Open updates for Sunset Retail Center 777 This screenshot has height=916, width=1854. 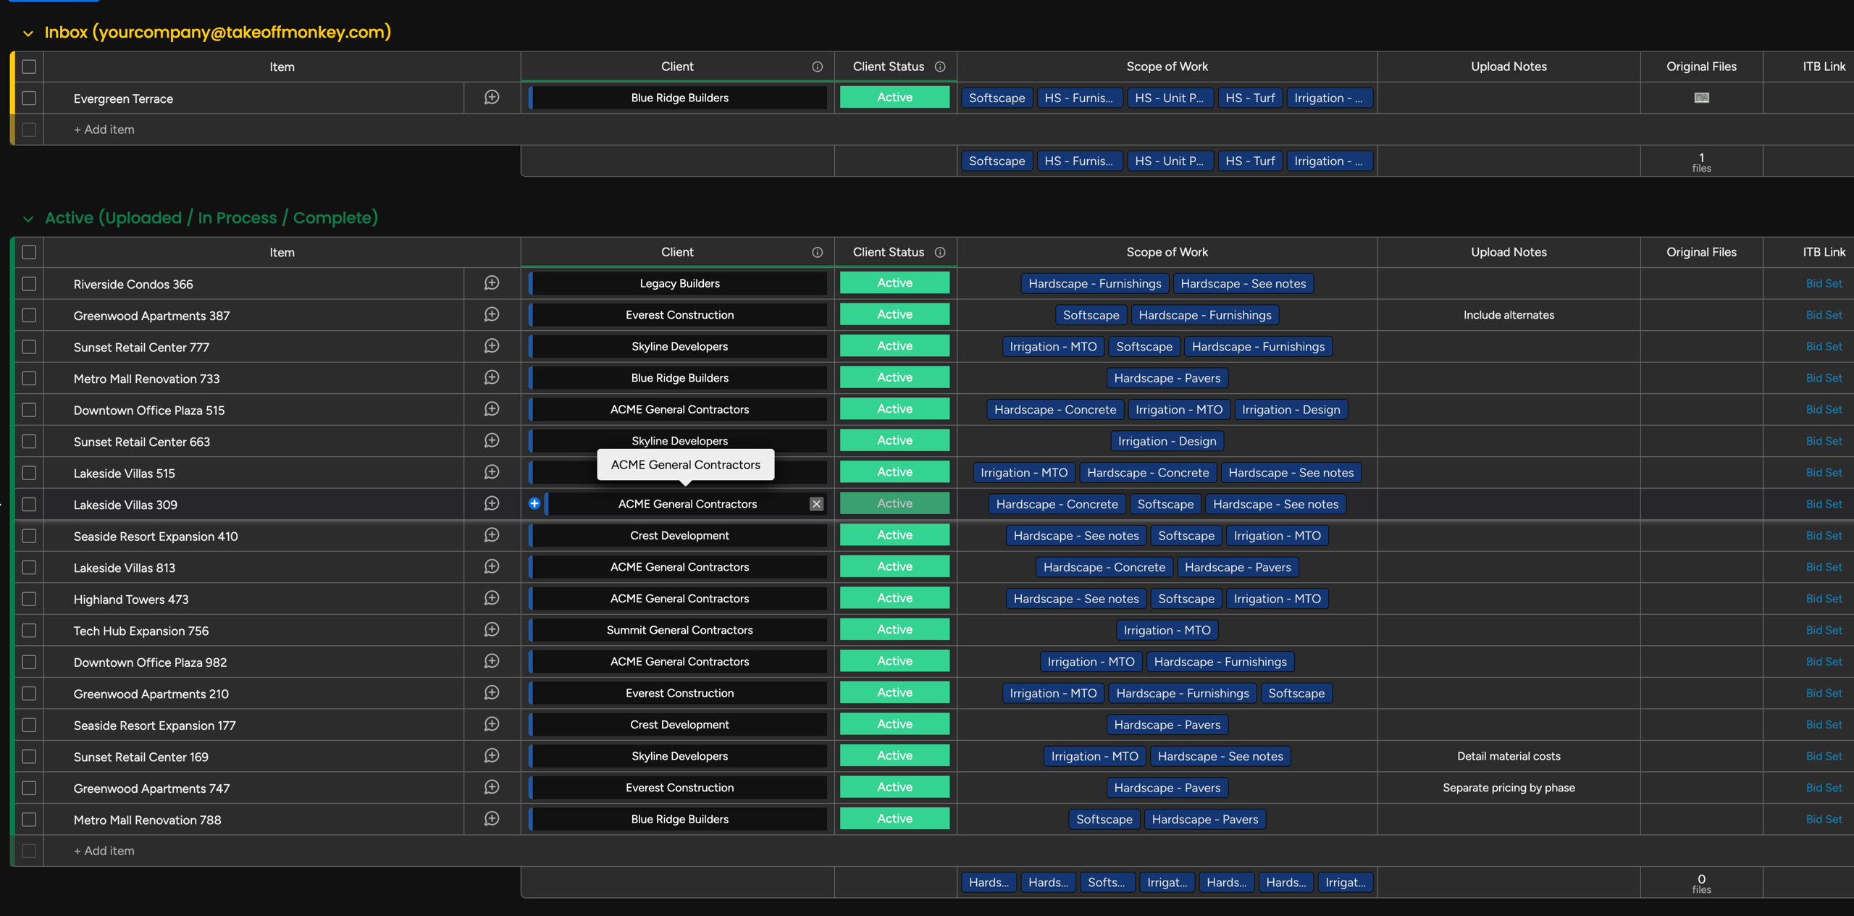492,346
